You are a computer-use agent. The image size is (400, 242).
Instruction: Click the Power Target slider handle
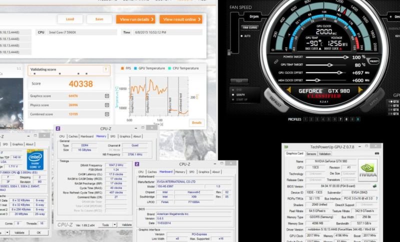tap(345, 57)
